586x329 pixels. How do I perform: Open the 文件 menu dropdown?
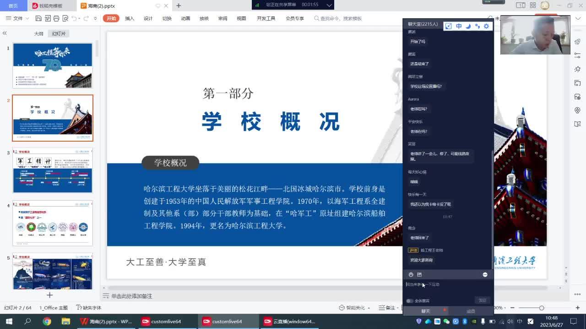[x=17, y=18]
